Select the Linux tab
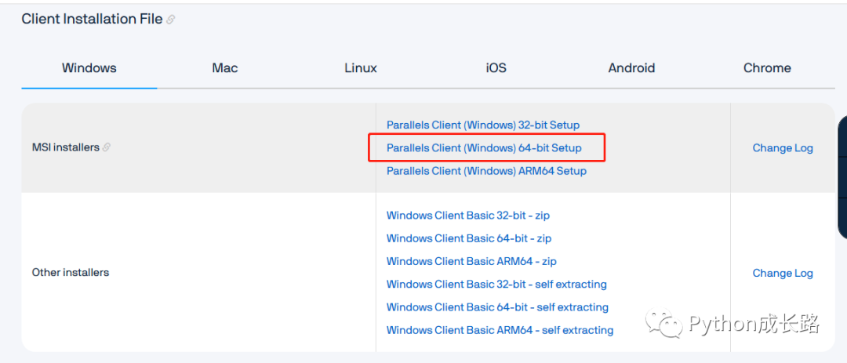 (360, 68)
